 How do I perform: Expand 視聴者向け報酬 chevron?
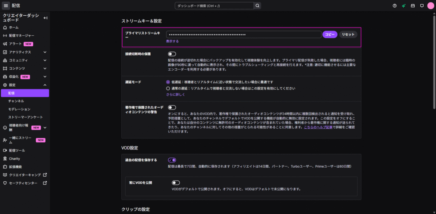coord(45,128)
